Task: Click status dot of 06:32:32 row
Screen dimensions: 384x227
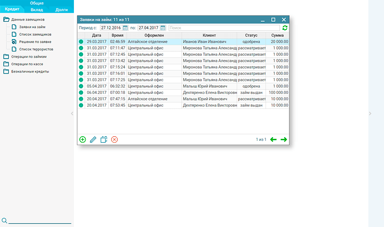Action: pos(81,86)
